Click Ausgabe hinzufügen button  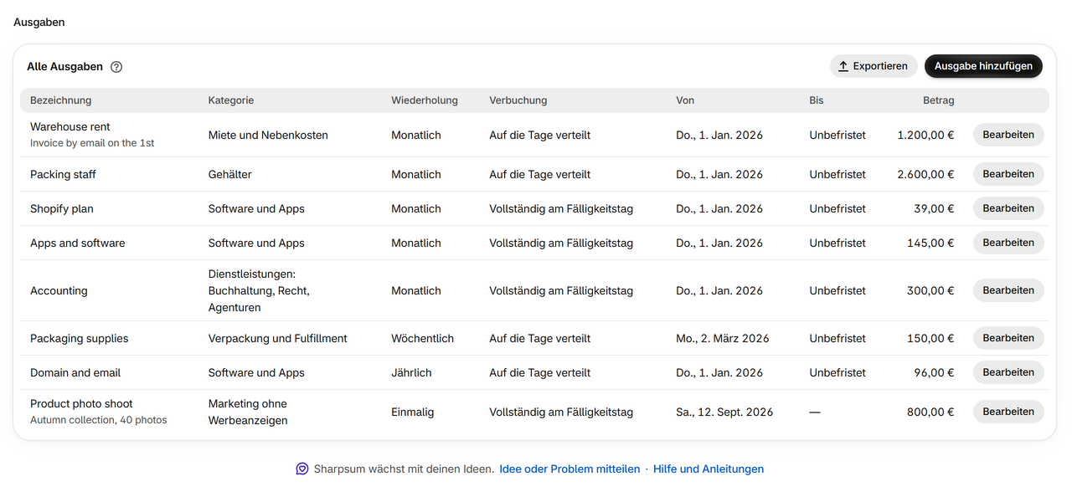(x=983, y=66)
